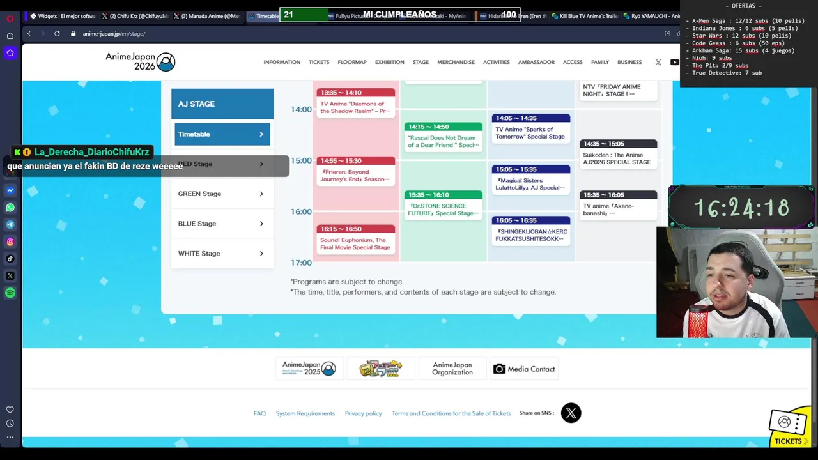Open the Frieren: Beyond Journey's End program
The height and width of the screenshot is (460, 818).
pos(355,171)
